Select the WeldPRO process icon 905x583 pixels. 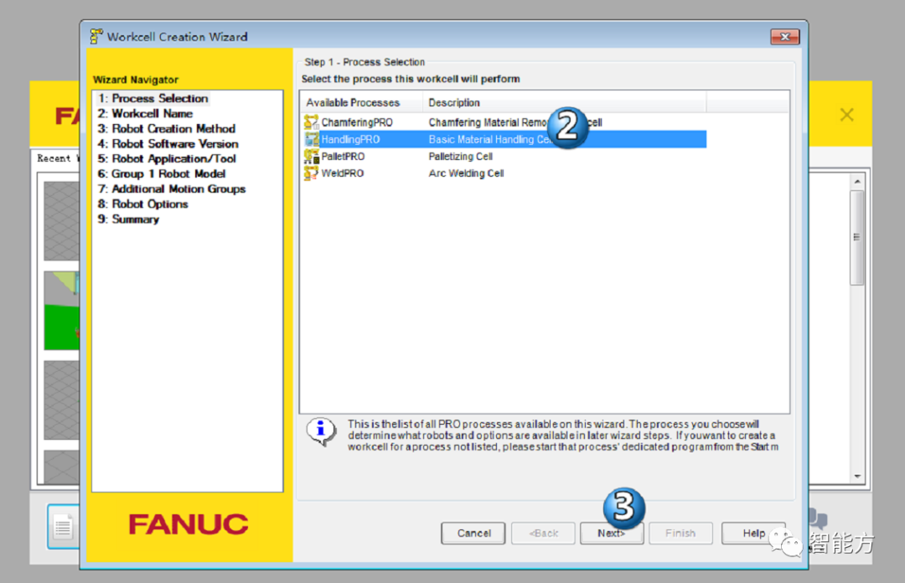click(x=312, y=173)
